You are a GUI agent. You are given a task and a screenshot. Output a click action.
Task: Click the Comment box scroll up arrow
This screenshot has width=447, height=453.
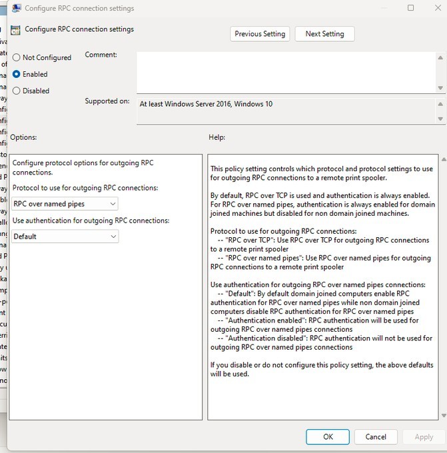tap(440, 57)
